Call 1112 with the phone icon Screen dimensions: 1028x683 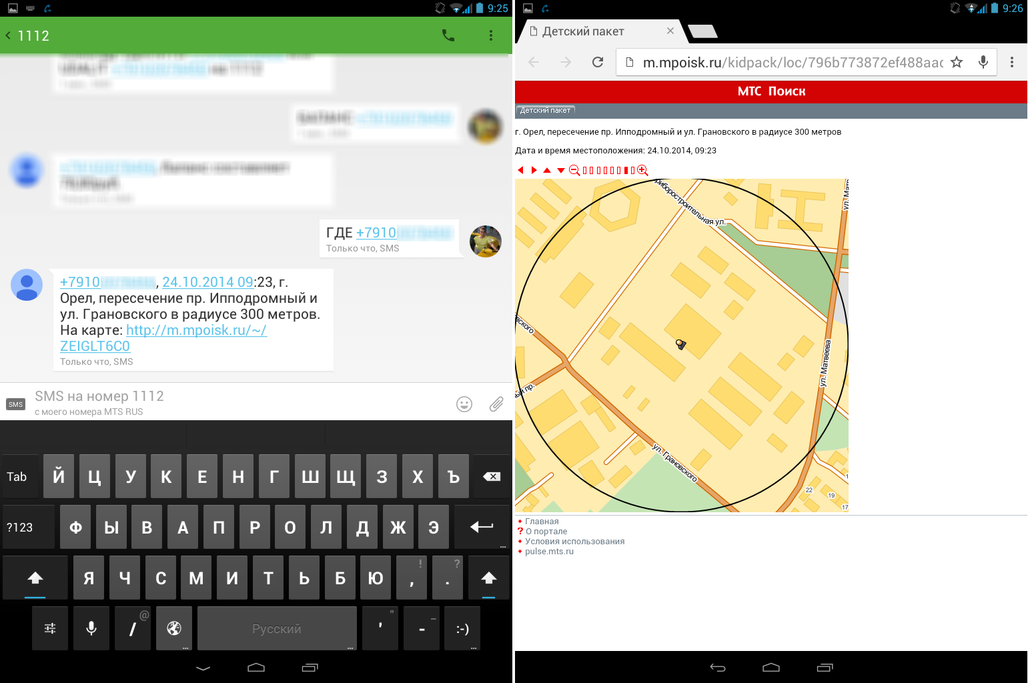click(x=448, y=35)
